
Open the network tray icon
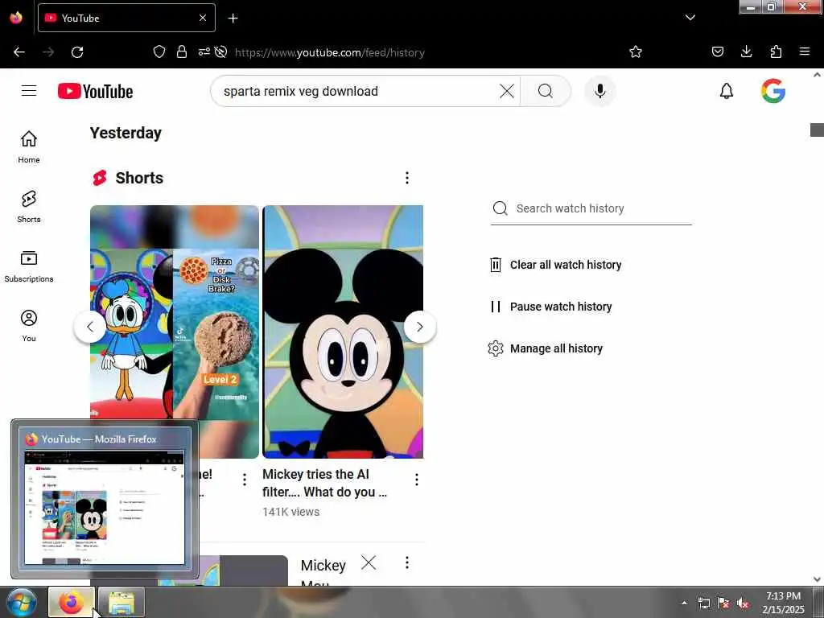tap(703, 604)
